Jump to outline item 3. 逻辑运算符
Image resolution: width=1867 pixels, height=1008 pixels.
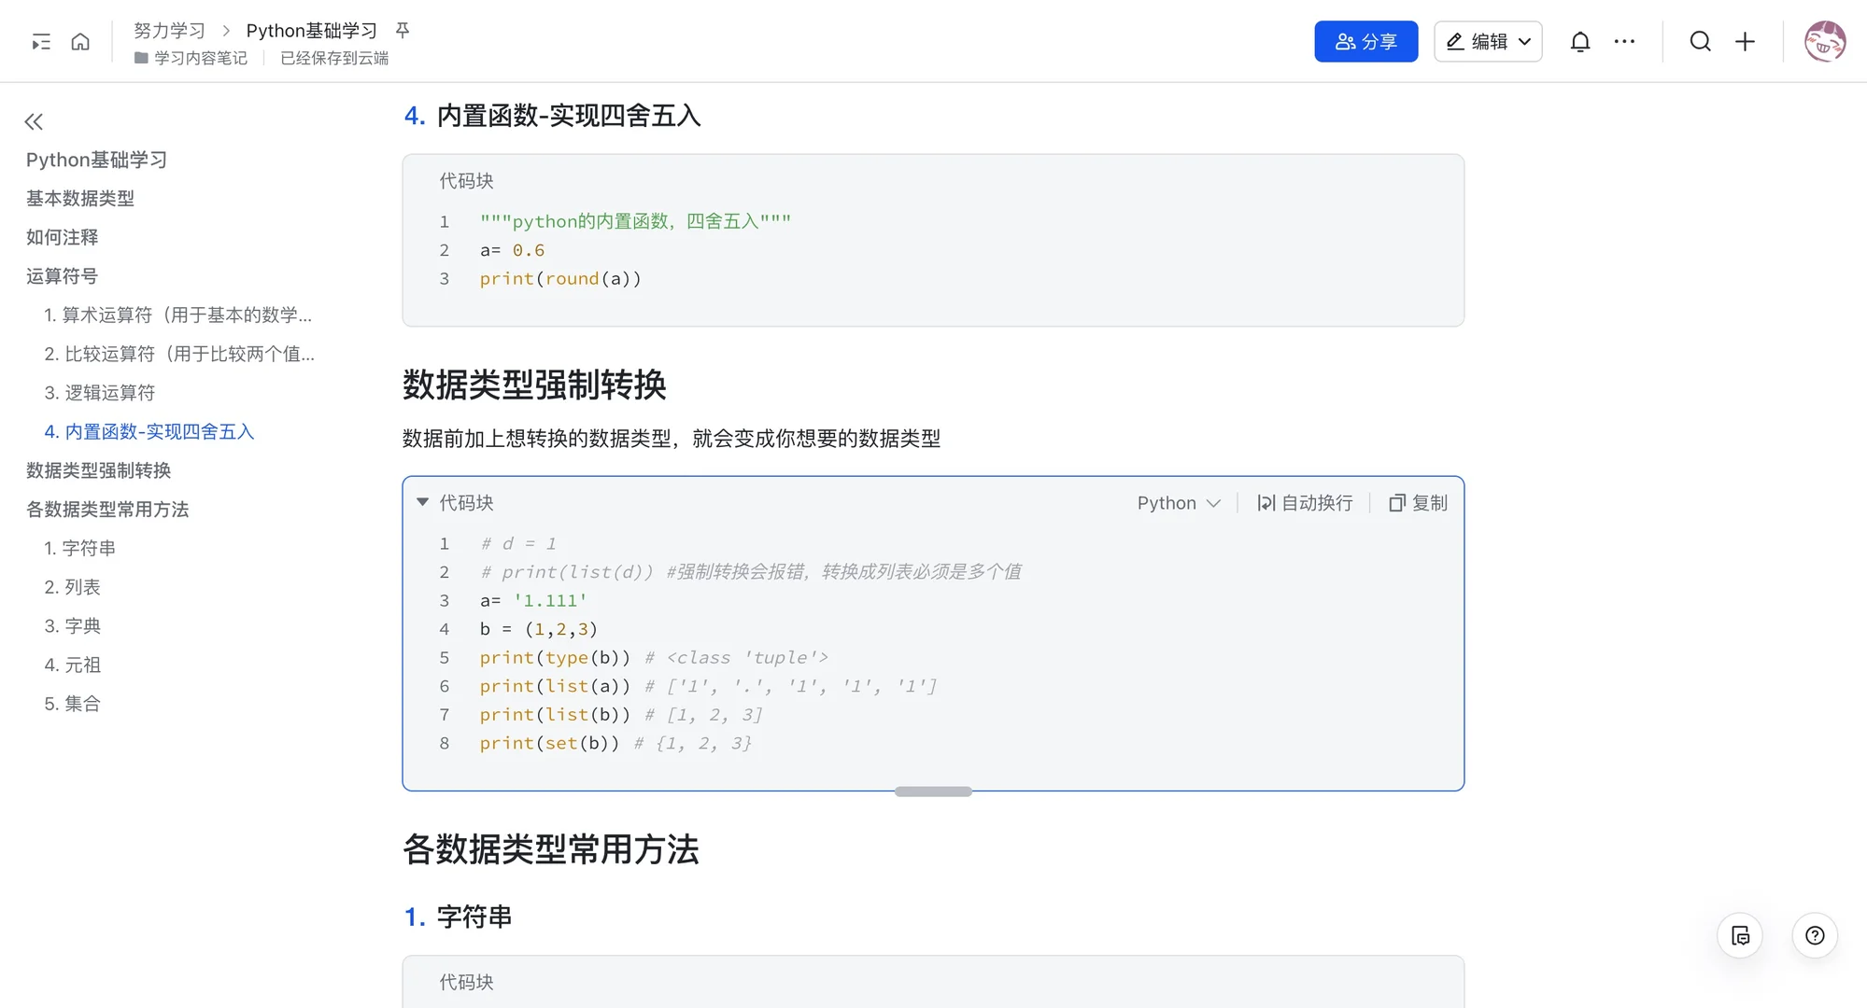107,392
